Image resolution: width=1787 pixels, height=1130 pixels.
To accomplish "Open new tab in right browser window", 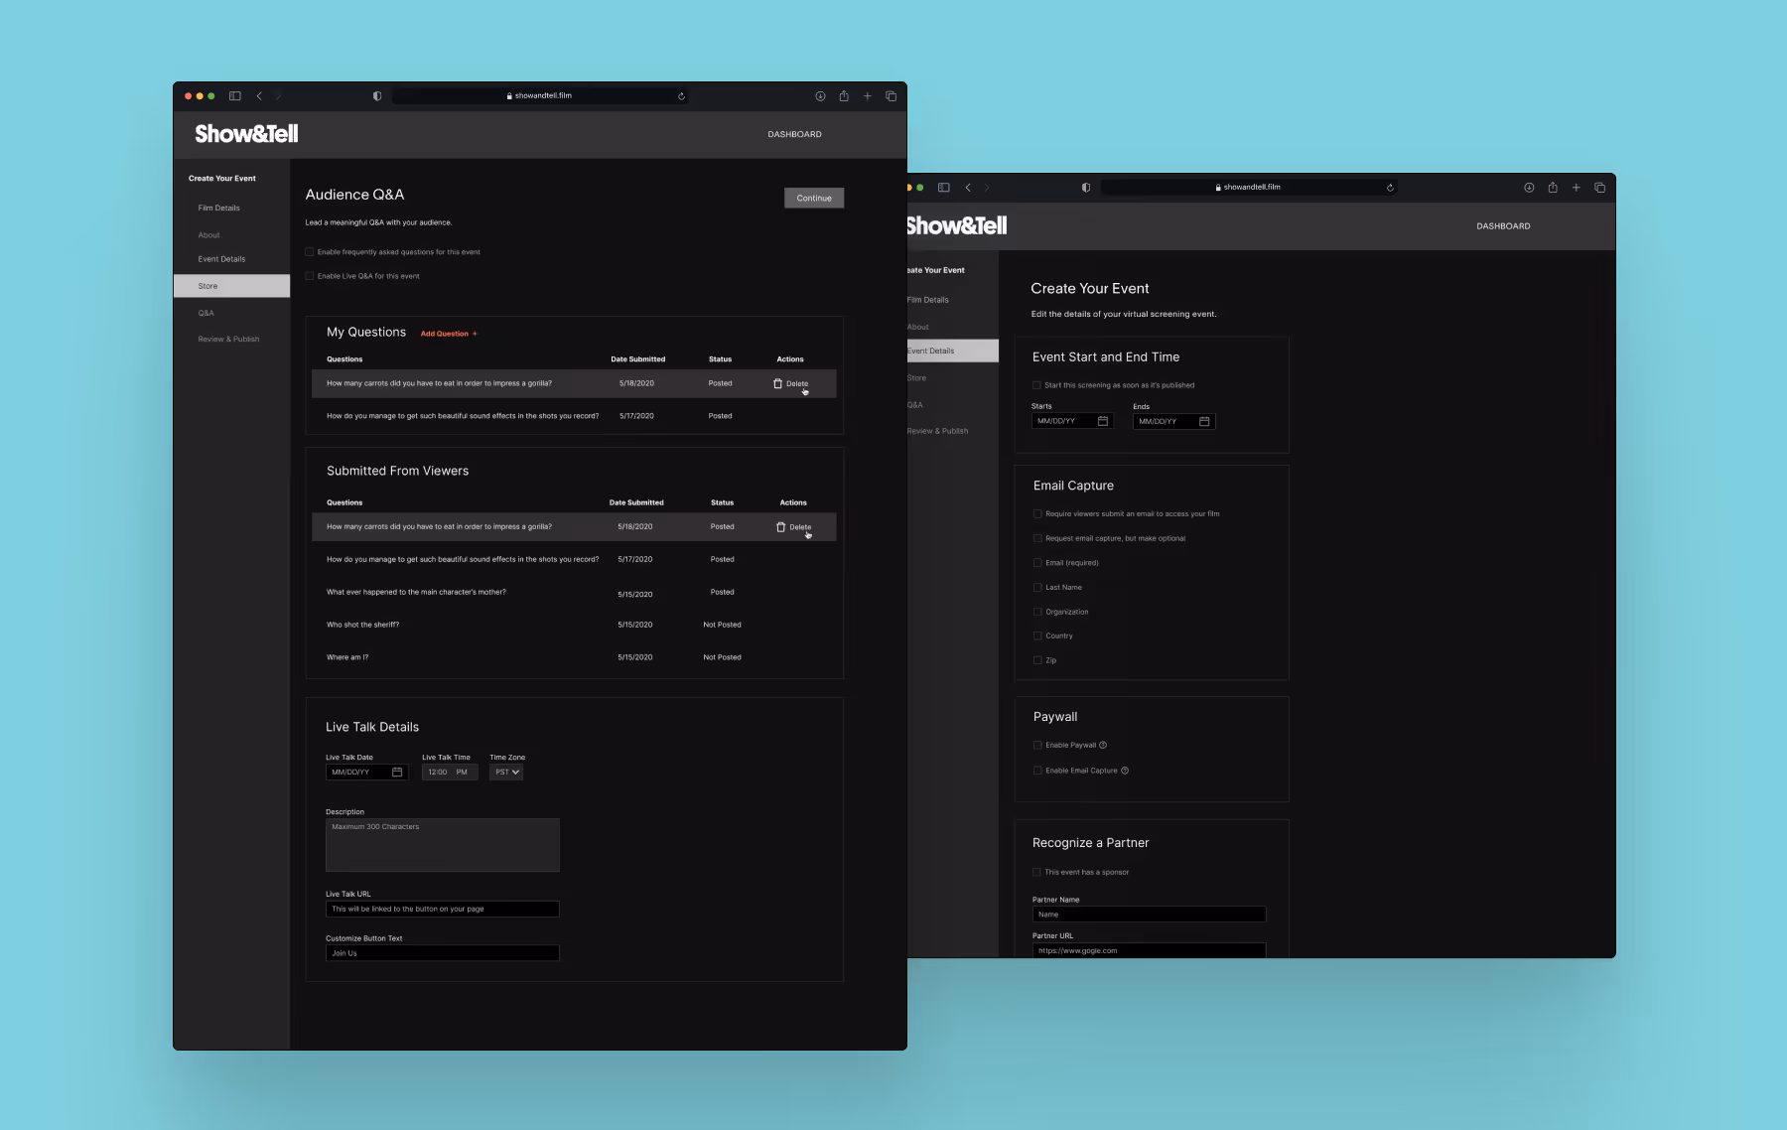I will click(1576, 188).
